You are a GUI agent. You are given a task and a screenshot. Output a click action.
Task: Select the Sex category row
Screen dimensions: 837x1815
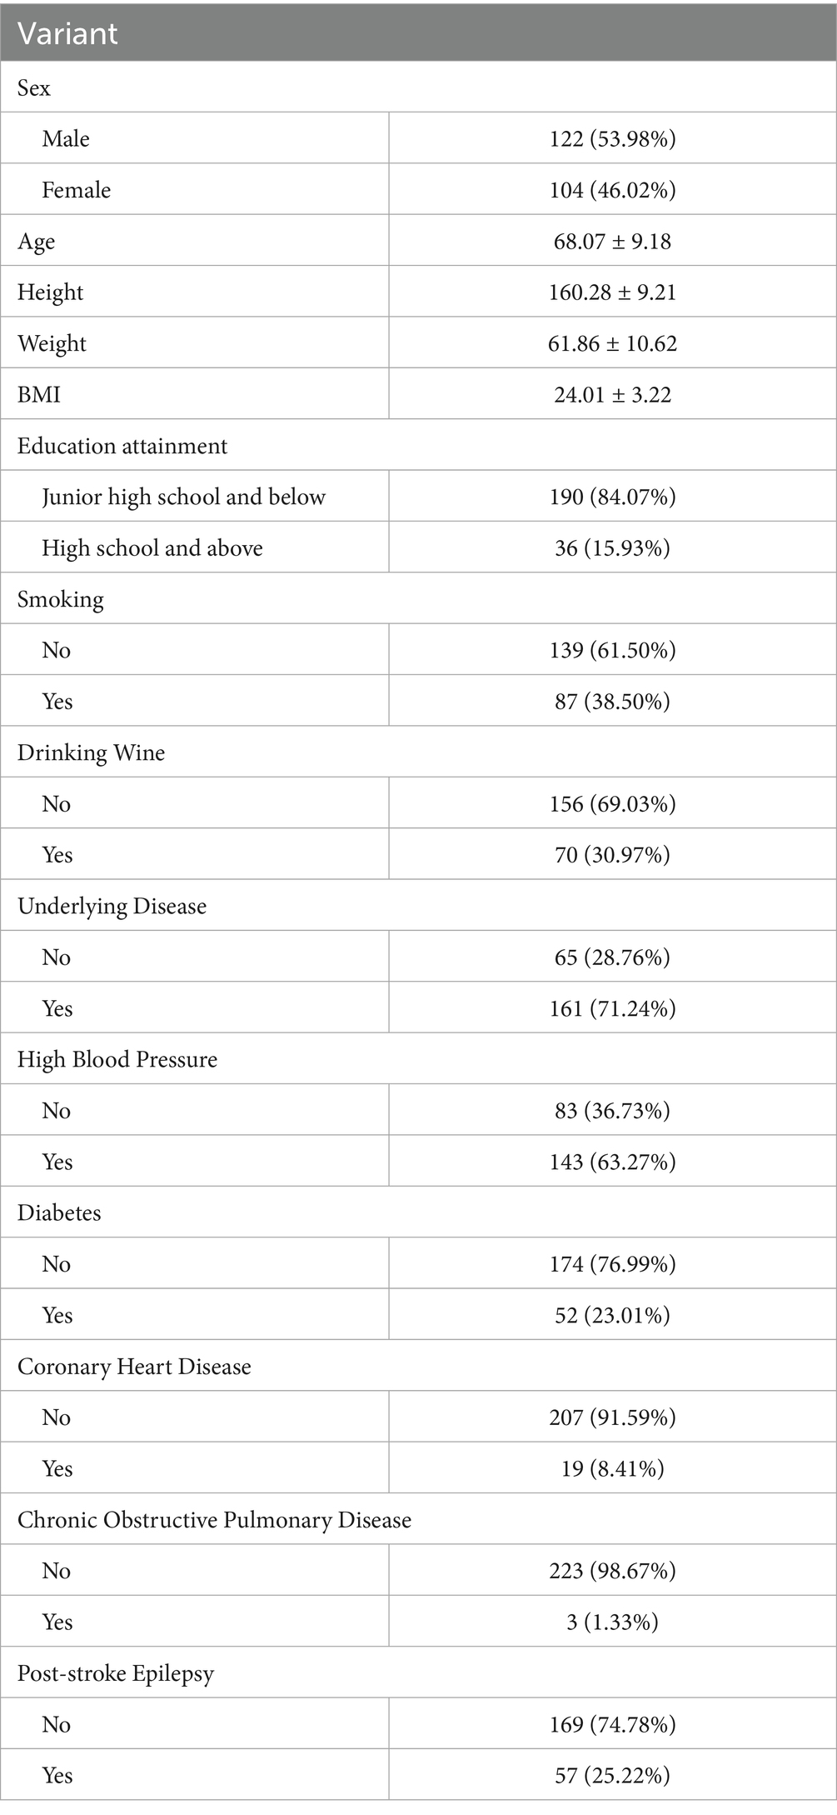34,87
